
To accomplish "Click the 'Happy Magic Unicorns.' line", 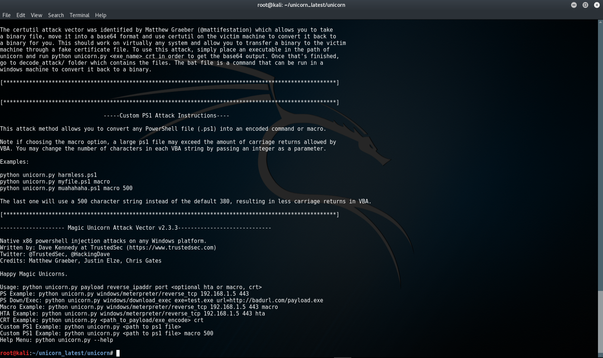I will pyautogui.click(x=34, y=274).
